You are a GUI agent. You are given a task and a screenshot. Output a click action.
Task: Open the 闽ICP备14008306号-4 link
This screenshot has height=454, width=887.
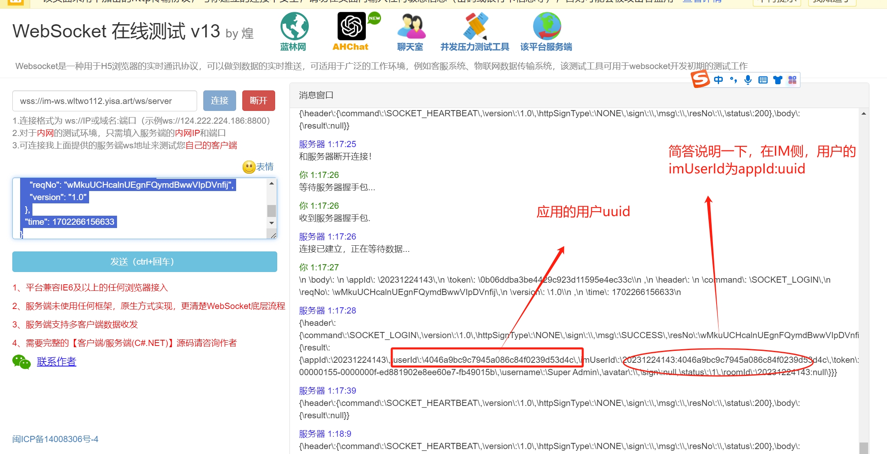(55, 439)
